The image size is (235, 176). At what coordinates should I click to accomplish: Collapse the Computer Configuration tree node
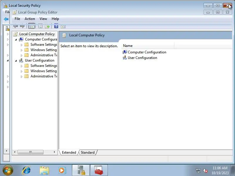[x=16, y=40]
